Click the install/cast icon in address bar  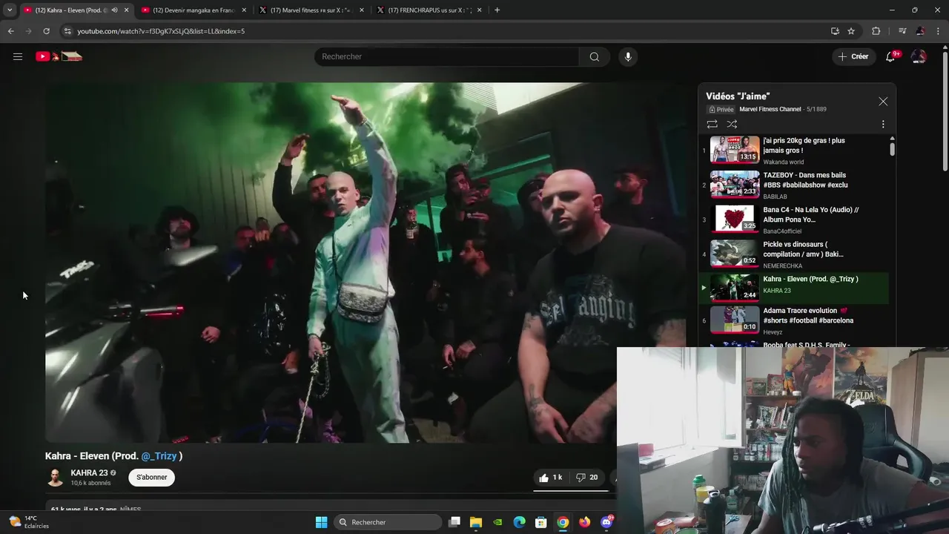[835, 31]
